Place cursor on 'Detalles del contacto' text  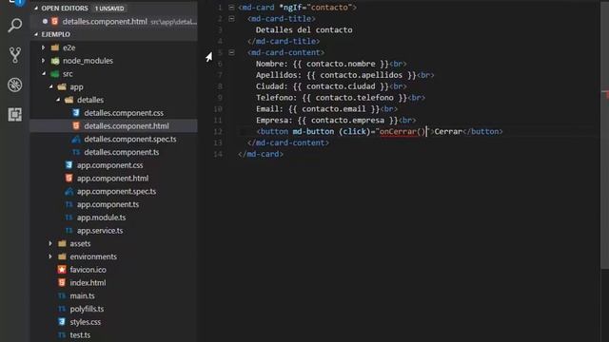tap(304, 29)
